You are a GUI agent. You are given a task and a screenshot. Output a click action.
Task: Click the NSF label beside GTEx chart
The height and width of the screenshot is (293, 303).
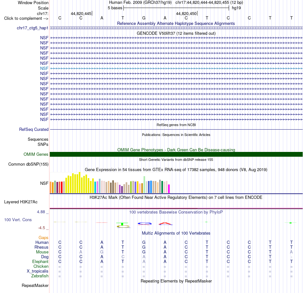(44, 183)
